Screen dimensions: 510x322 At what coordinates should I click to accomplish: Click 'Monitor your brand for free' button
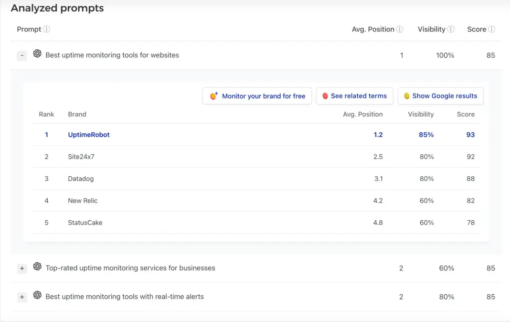[x=257, y=96]
